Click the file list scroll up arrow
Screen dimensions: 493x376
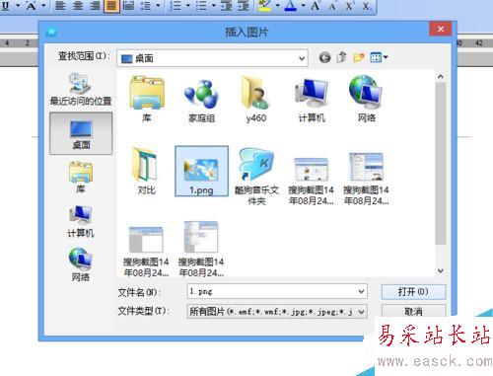[441, 77]
